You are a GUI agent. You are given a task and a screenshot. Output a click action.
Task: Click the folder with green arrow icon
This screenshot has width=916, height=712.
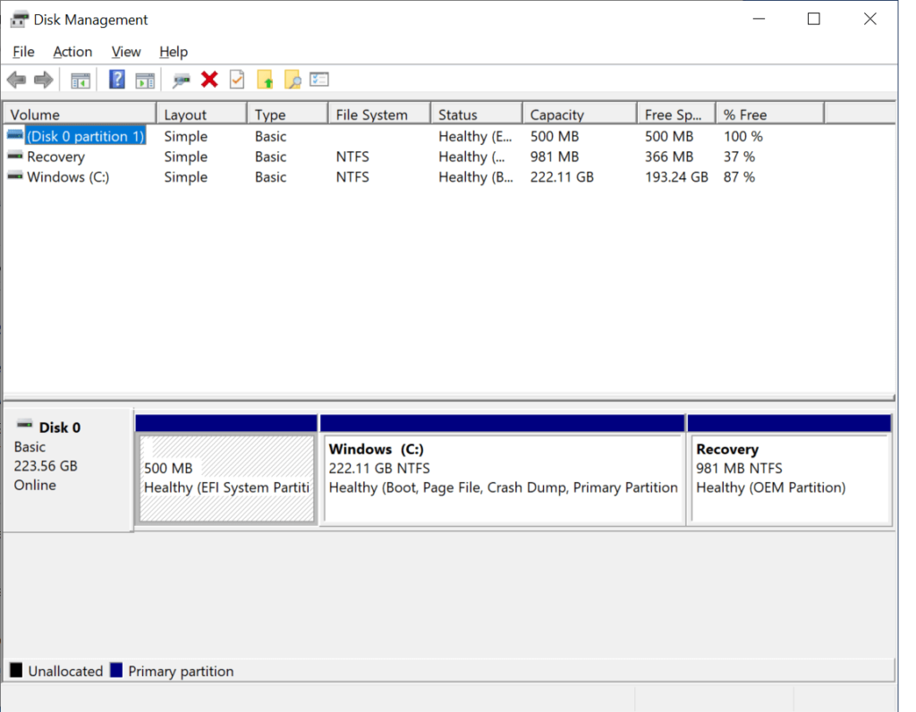click(265, 81)
